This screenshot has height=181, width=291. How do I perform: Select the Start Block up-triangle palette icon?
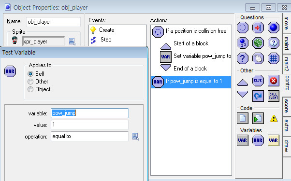242,83
